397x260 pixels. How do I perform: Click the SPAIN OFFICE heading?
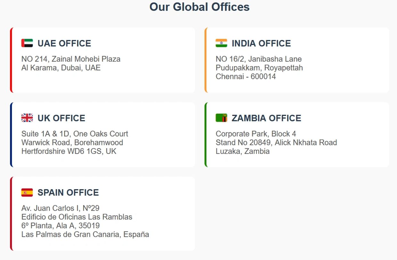(68, 192)
